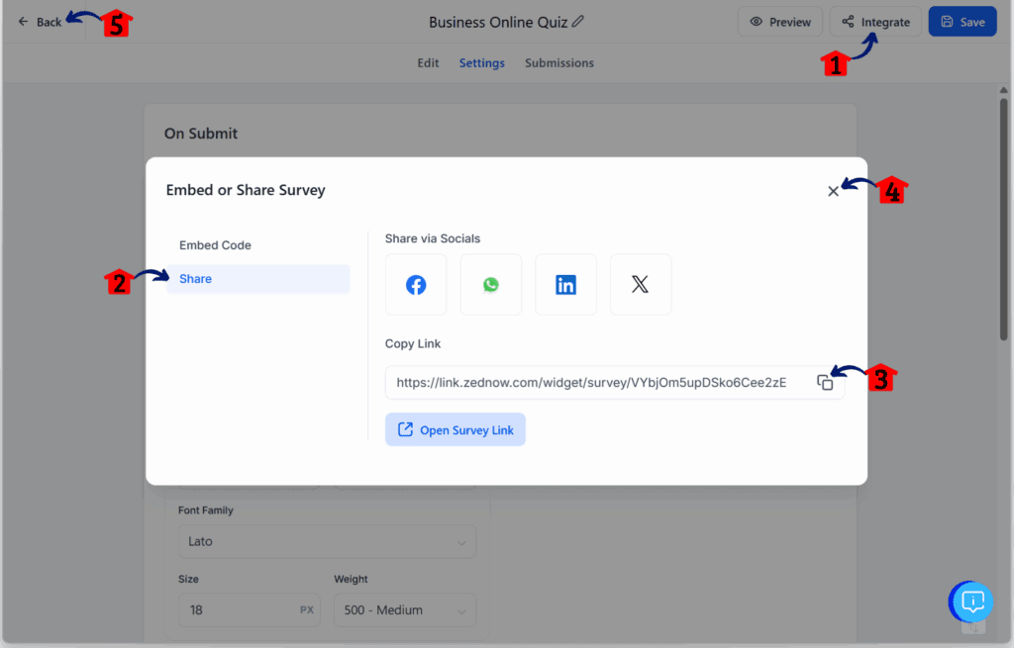Close the Embed or Share Survey dialog
Image resolution: width=1014 pixels, height=648 pixels.
833,191
